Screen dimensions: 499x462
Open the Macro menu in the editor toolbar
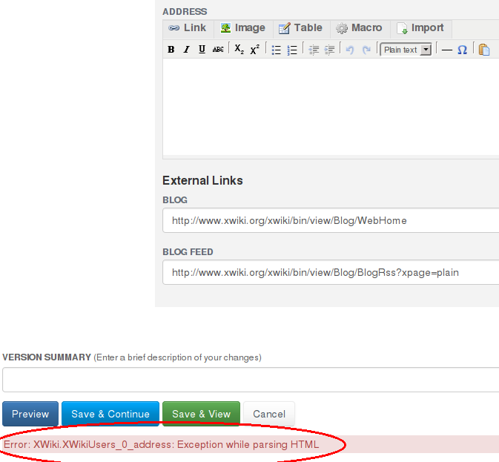coord(360,28)
